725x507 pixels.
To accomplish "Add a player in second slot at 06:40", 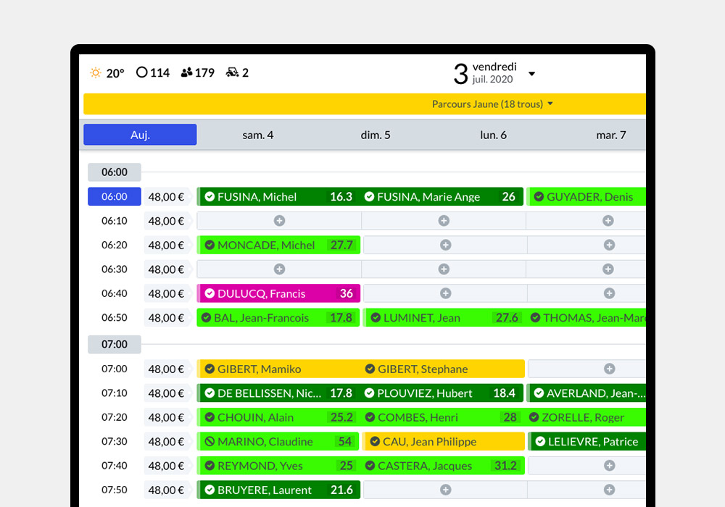I will point(446,293).
